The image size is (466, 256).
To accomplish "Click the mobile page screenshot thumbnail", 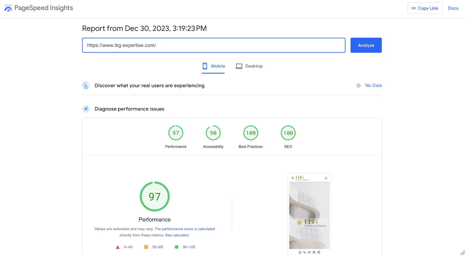I will (x=309, y=214).
